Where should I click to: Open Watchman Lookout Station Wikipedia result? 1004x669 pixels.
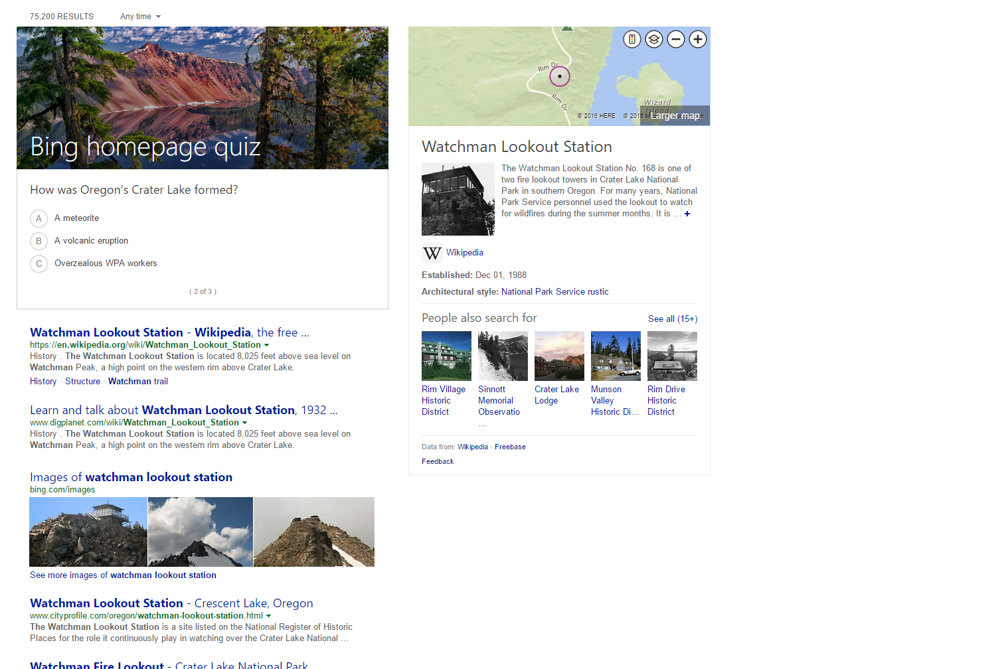[x=169, y=333]
